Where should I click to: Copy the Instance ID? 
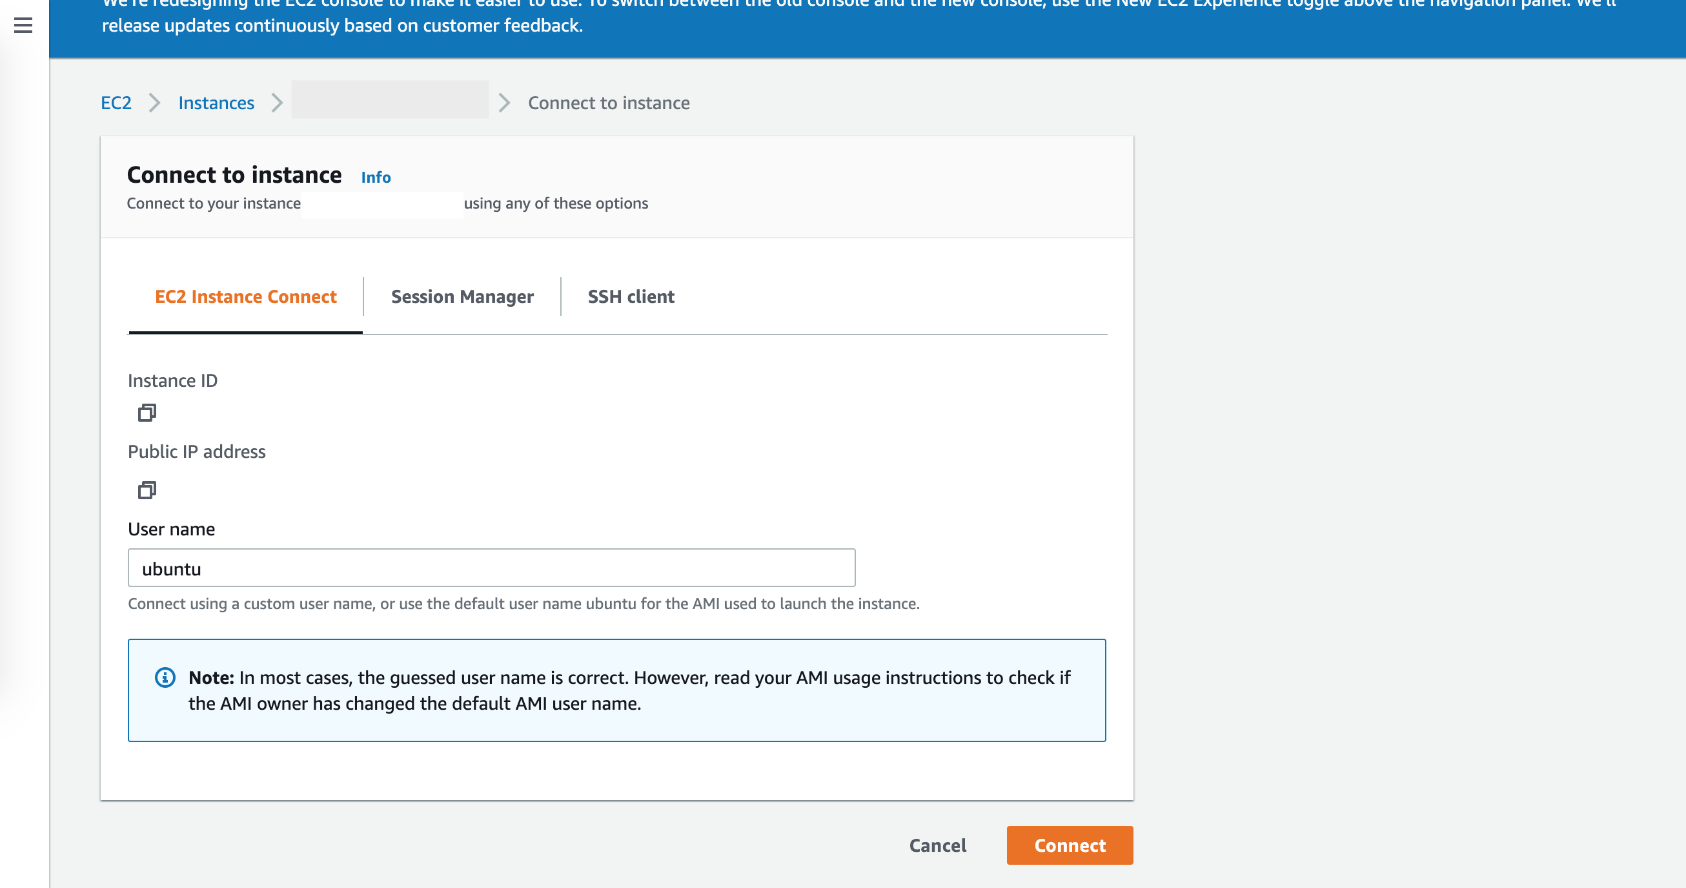pos(147,413)
